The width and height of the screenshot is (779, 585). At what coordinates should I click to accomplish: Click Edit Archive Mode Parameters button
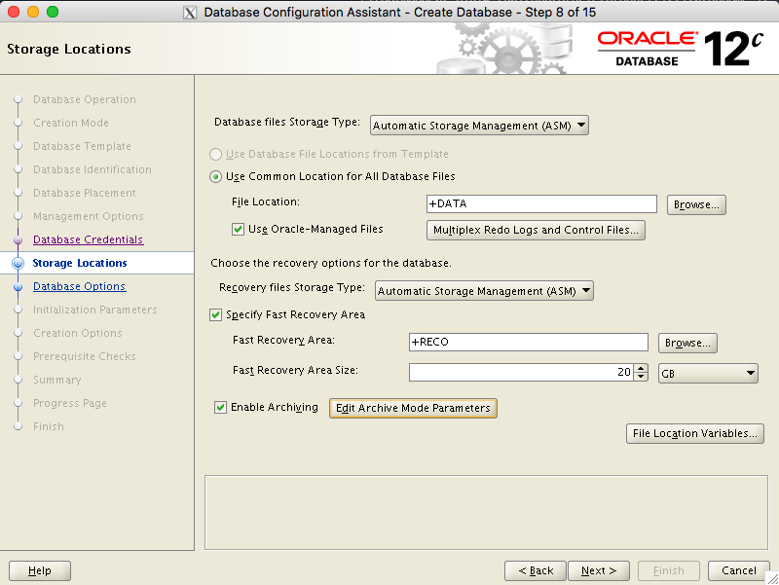[x=414, y=408]
